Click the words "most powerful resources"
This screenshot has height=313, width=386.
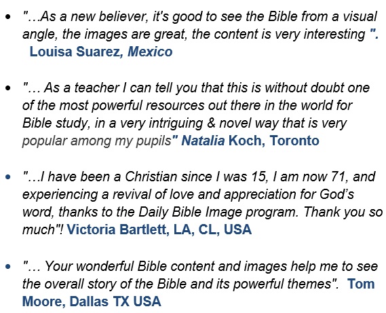pyautogui.click(x=132, y=106)
